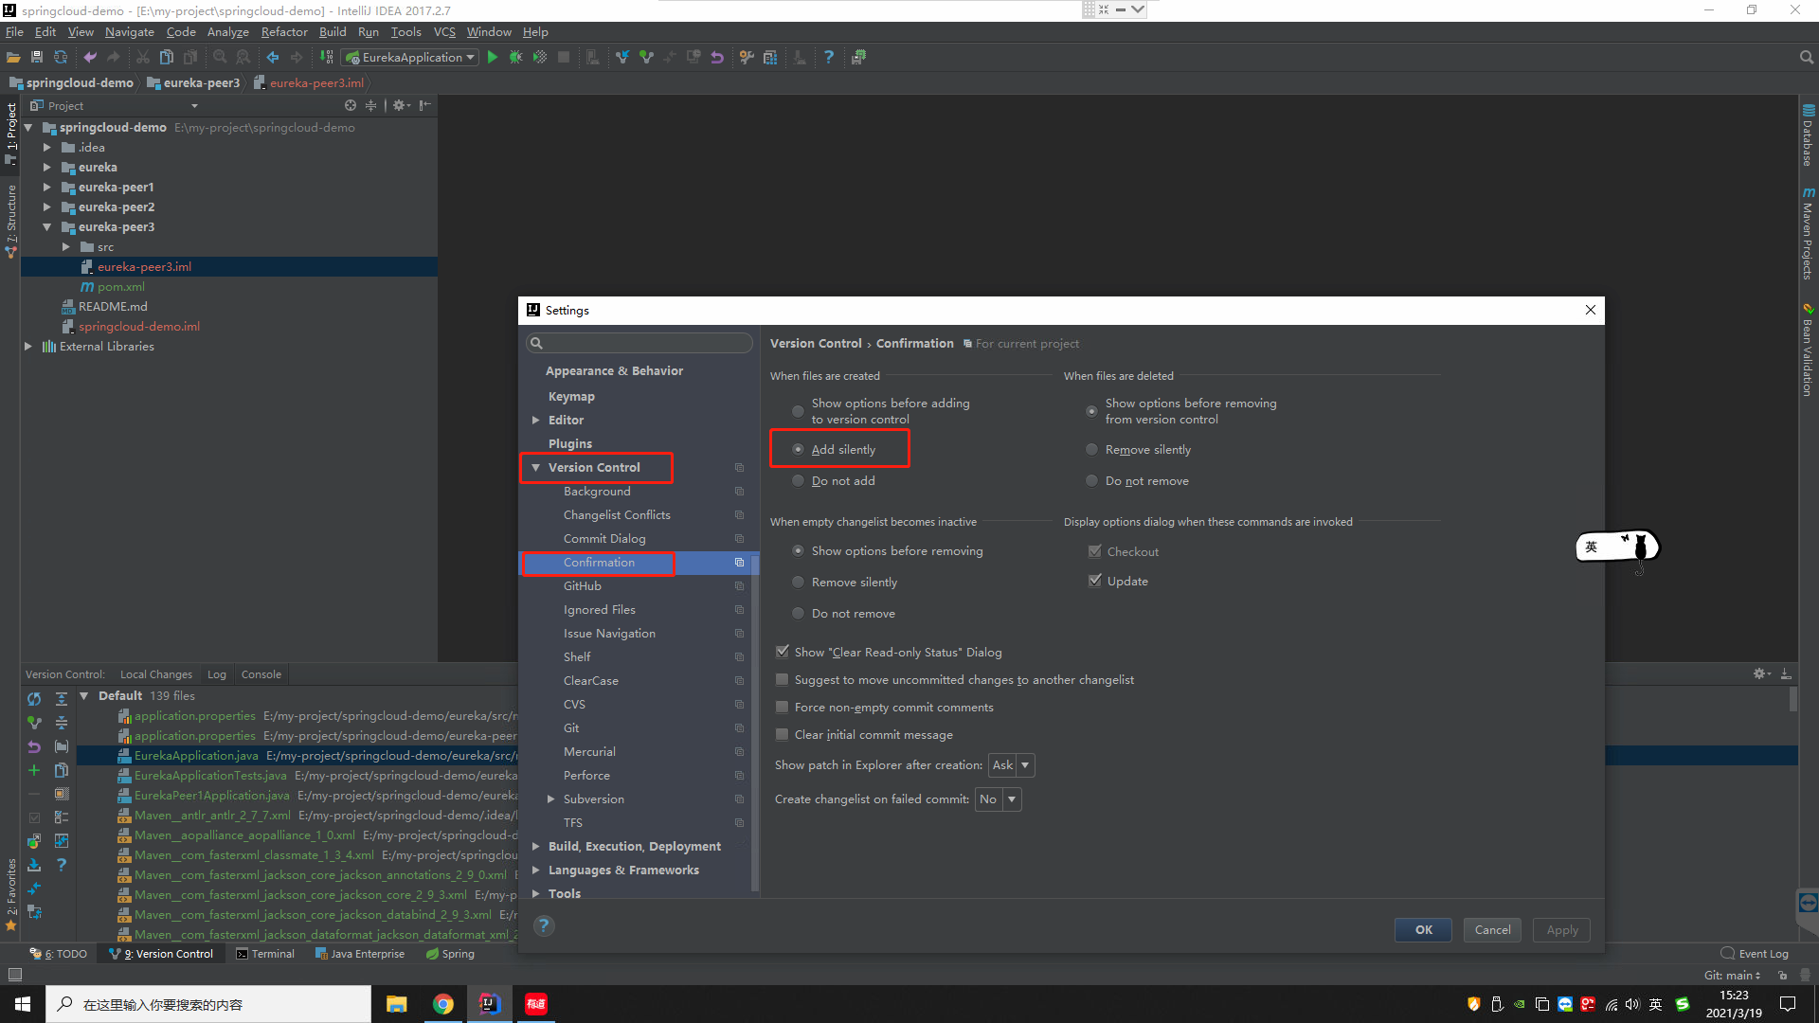Click the Search Everywhere magnifier icon

click(1806, 58)
